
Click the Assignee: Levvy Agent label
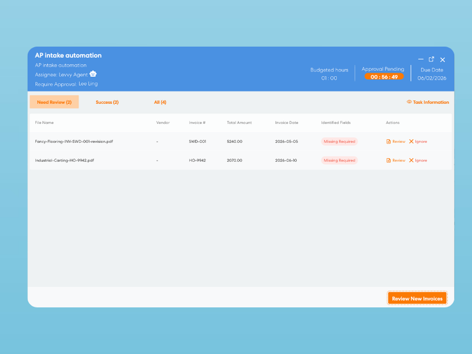click(61, 75)
